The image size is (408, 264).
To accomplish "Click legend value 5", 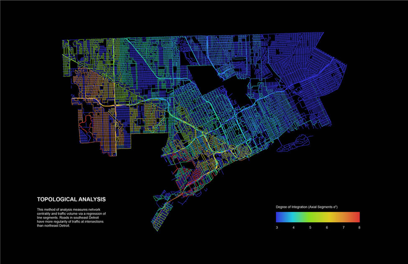I will tap(310, 227).
